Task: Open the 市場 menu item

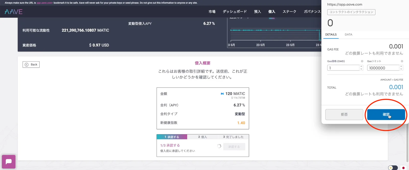Action: (212, 12)
